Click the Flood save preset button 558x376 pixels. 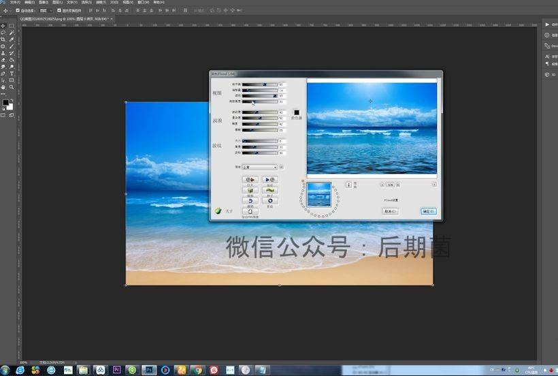click(x=270, y=180)
